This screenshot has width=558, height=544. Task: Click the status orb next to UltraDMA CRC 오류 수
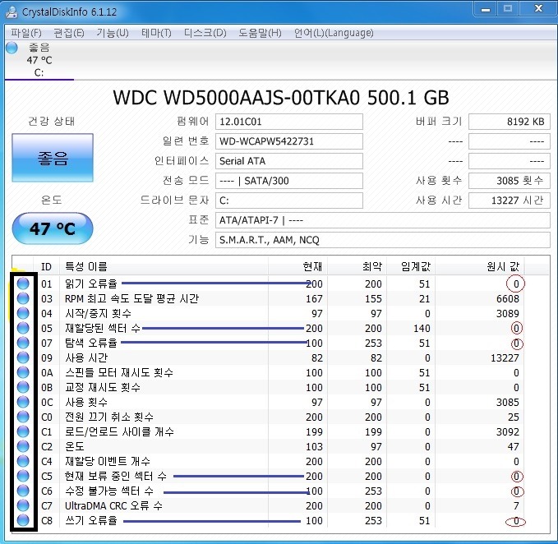[22, 505]
